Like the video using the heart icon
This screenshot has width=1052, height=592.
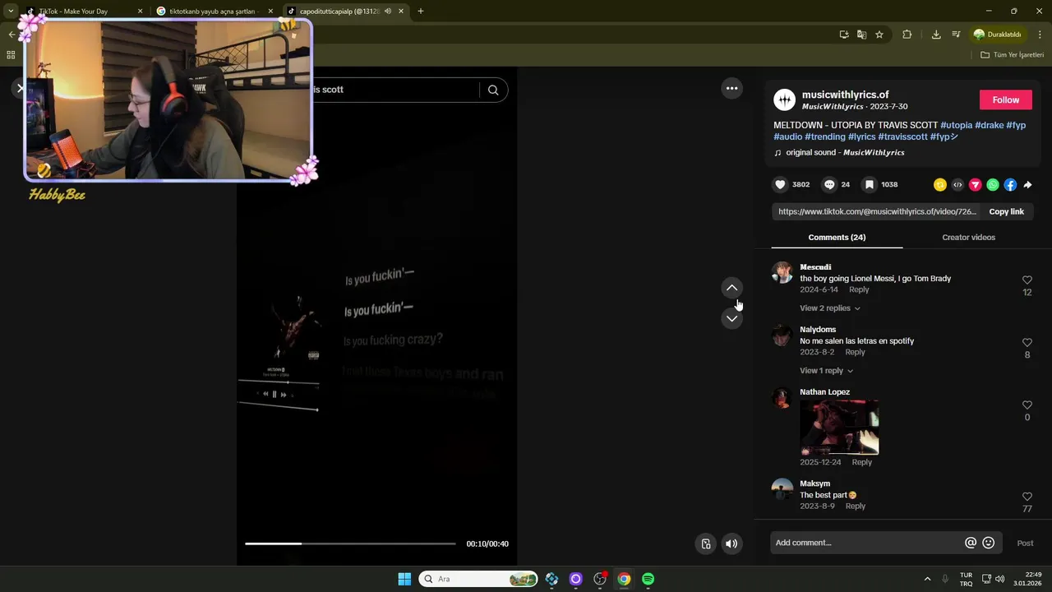pyautogui.click(x=781, y=185)
